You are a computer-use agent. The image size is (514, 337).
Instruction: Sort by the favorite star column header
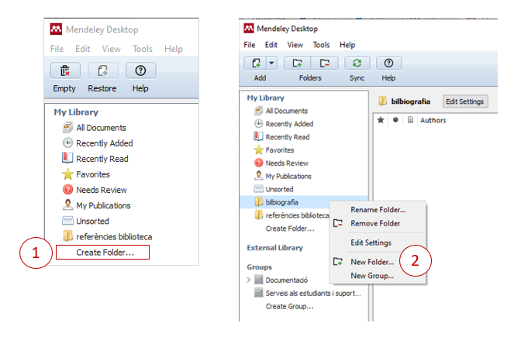pos(381,120)
